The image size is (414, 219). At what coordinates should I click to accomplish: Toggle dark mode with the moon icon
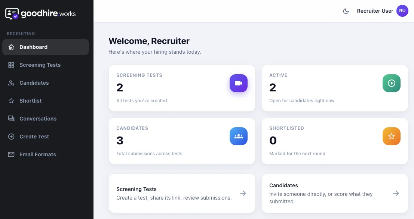tap(346, 11)
